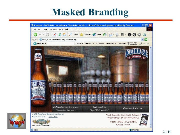Open the AltaVista dropdown arrow
Screen dimensions: 180x135
tap(93, 43)
